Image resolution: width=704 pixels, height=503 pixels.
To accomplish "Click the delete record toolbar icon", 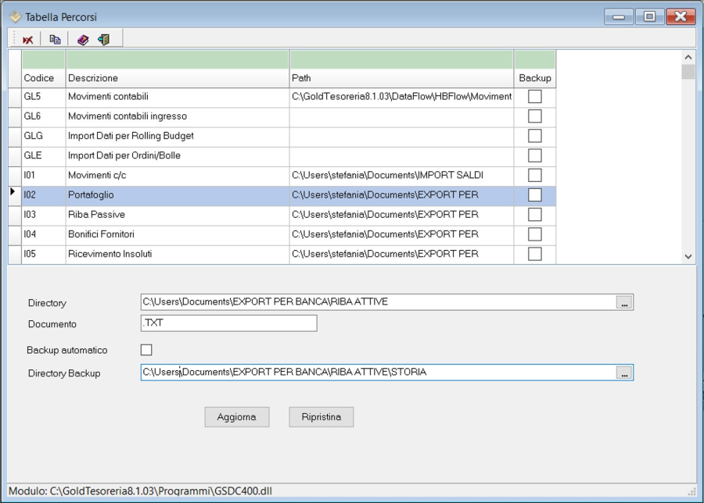I will 28,39.
